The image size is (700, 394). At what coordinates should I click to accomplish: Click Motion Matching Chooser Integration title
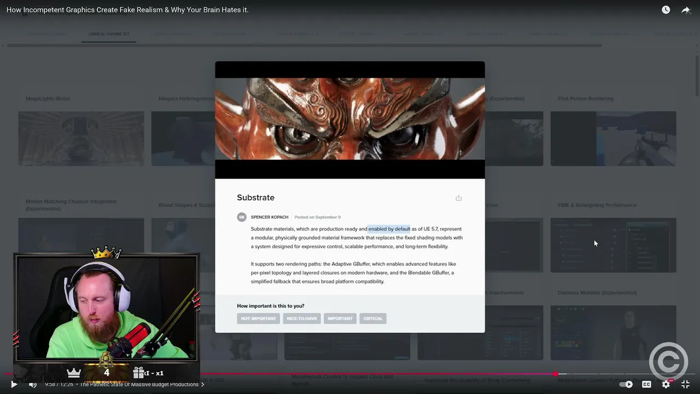point(71,205)
